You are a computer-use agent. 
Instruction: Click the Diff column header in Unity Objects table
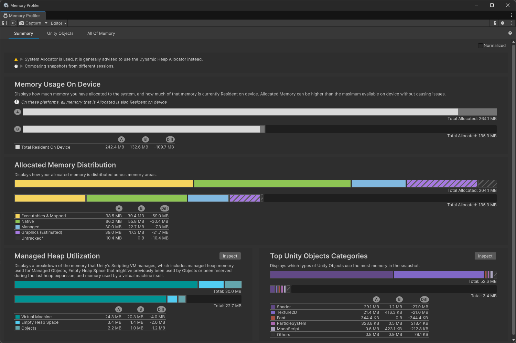(x=424, y=299)
